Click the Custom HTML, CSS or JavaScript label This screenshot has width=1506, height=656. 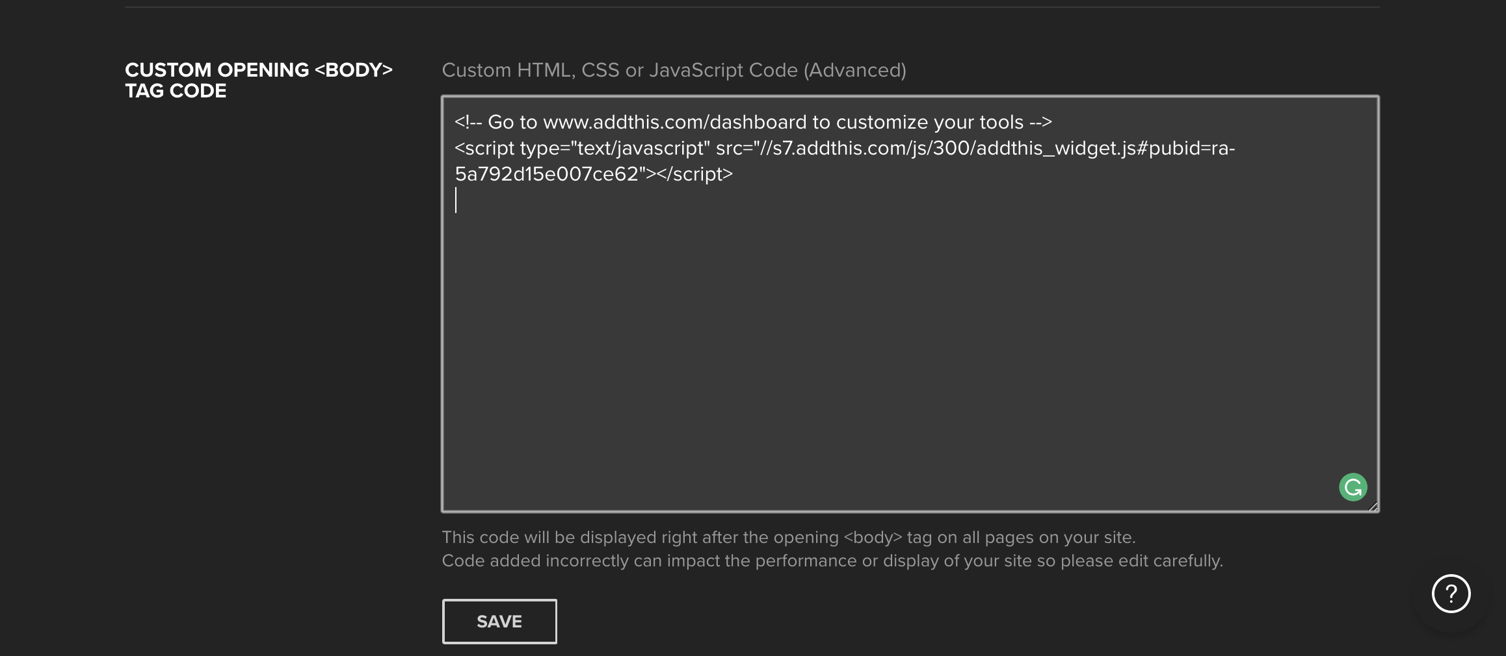(619, 70)
